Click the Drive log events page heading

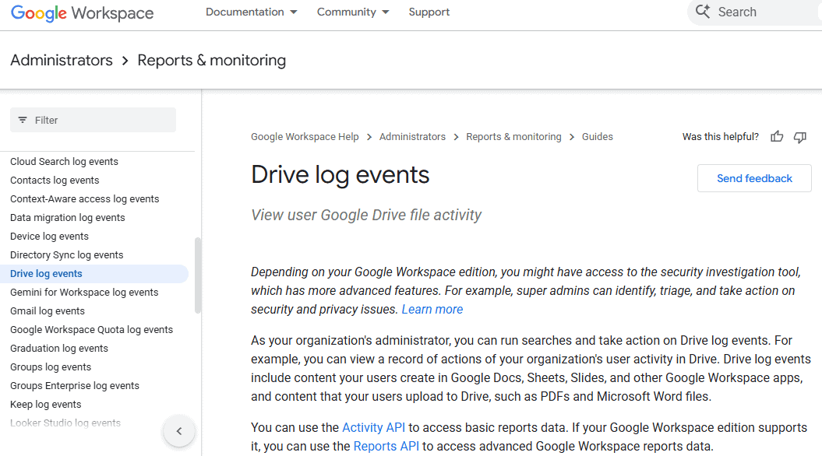(340, 175)
